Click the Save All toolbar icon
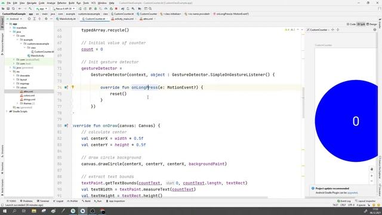This screenshot has width=382, height=215. pyautogui.click(x=8, y=8)
